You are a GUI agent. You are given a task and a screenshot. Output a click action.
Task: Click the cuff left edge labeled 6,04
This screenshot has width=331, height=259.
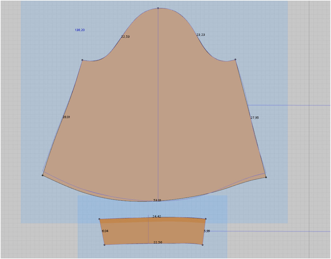[105, 231]
